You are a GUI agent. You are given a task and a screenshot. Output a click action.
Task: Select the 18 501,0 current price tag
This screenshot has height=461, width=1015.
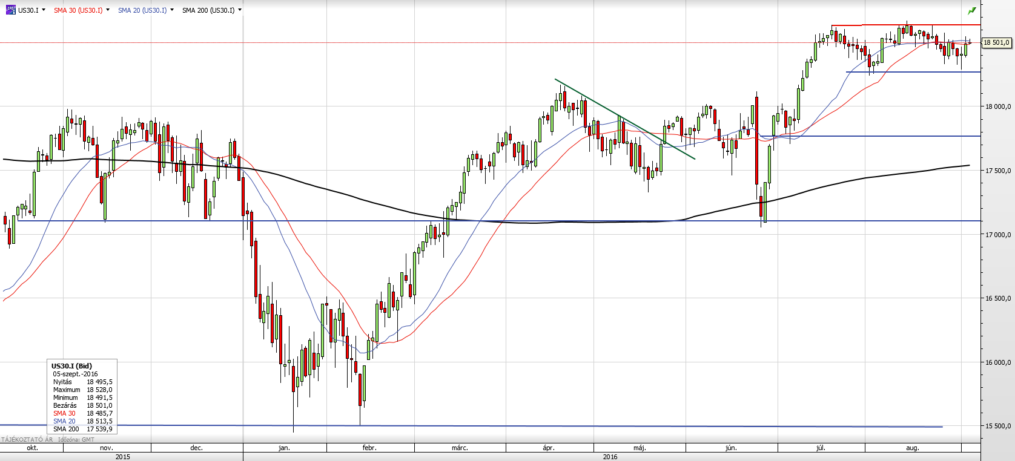[996, 42]
